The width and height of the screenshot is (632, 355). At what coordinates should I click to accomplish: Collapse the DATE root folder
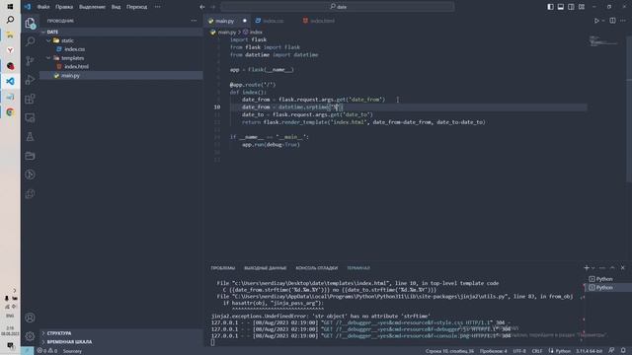[120, 32]
